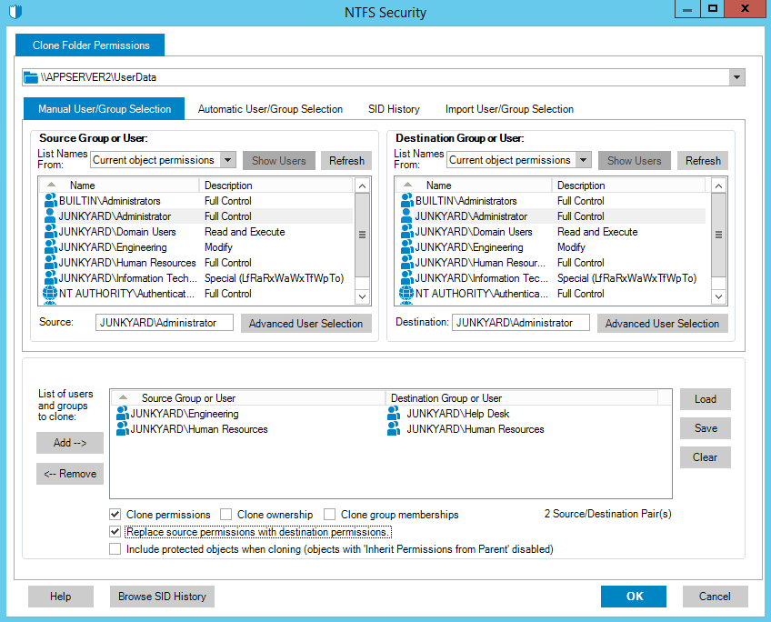Switch to Automatic User/Group Selection tab
Viewport: 771px width, 622px height.
coord(270,109)
